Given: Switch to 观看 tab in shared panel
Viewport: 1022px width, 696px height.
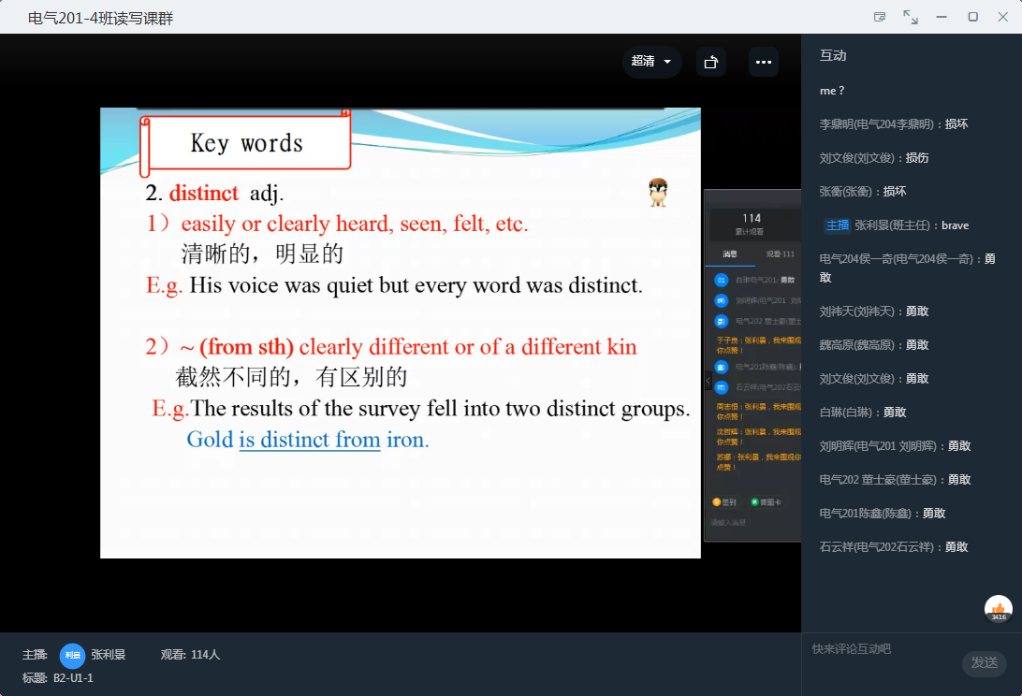Looking at the screenshot, I should (x=779, y=254).
